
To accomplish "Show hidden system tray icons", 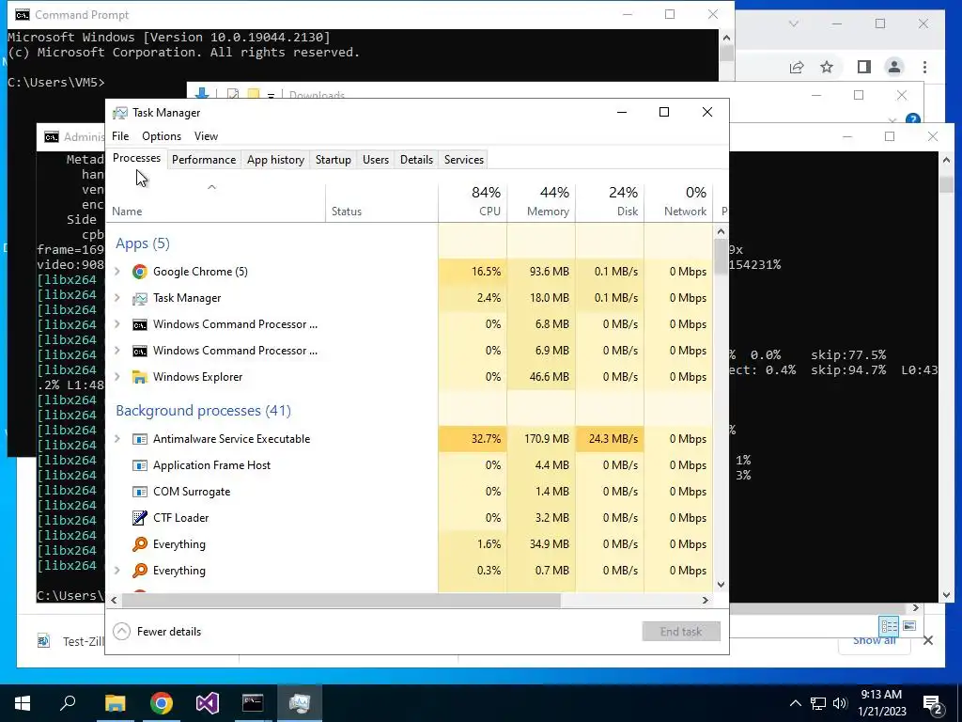I will click(x=795, y=703).
